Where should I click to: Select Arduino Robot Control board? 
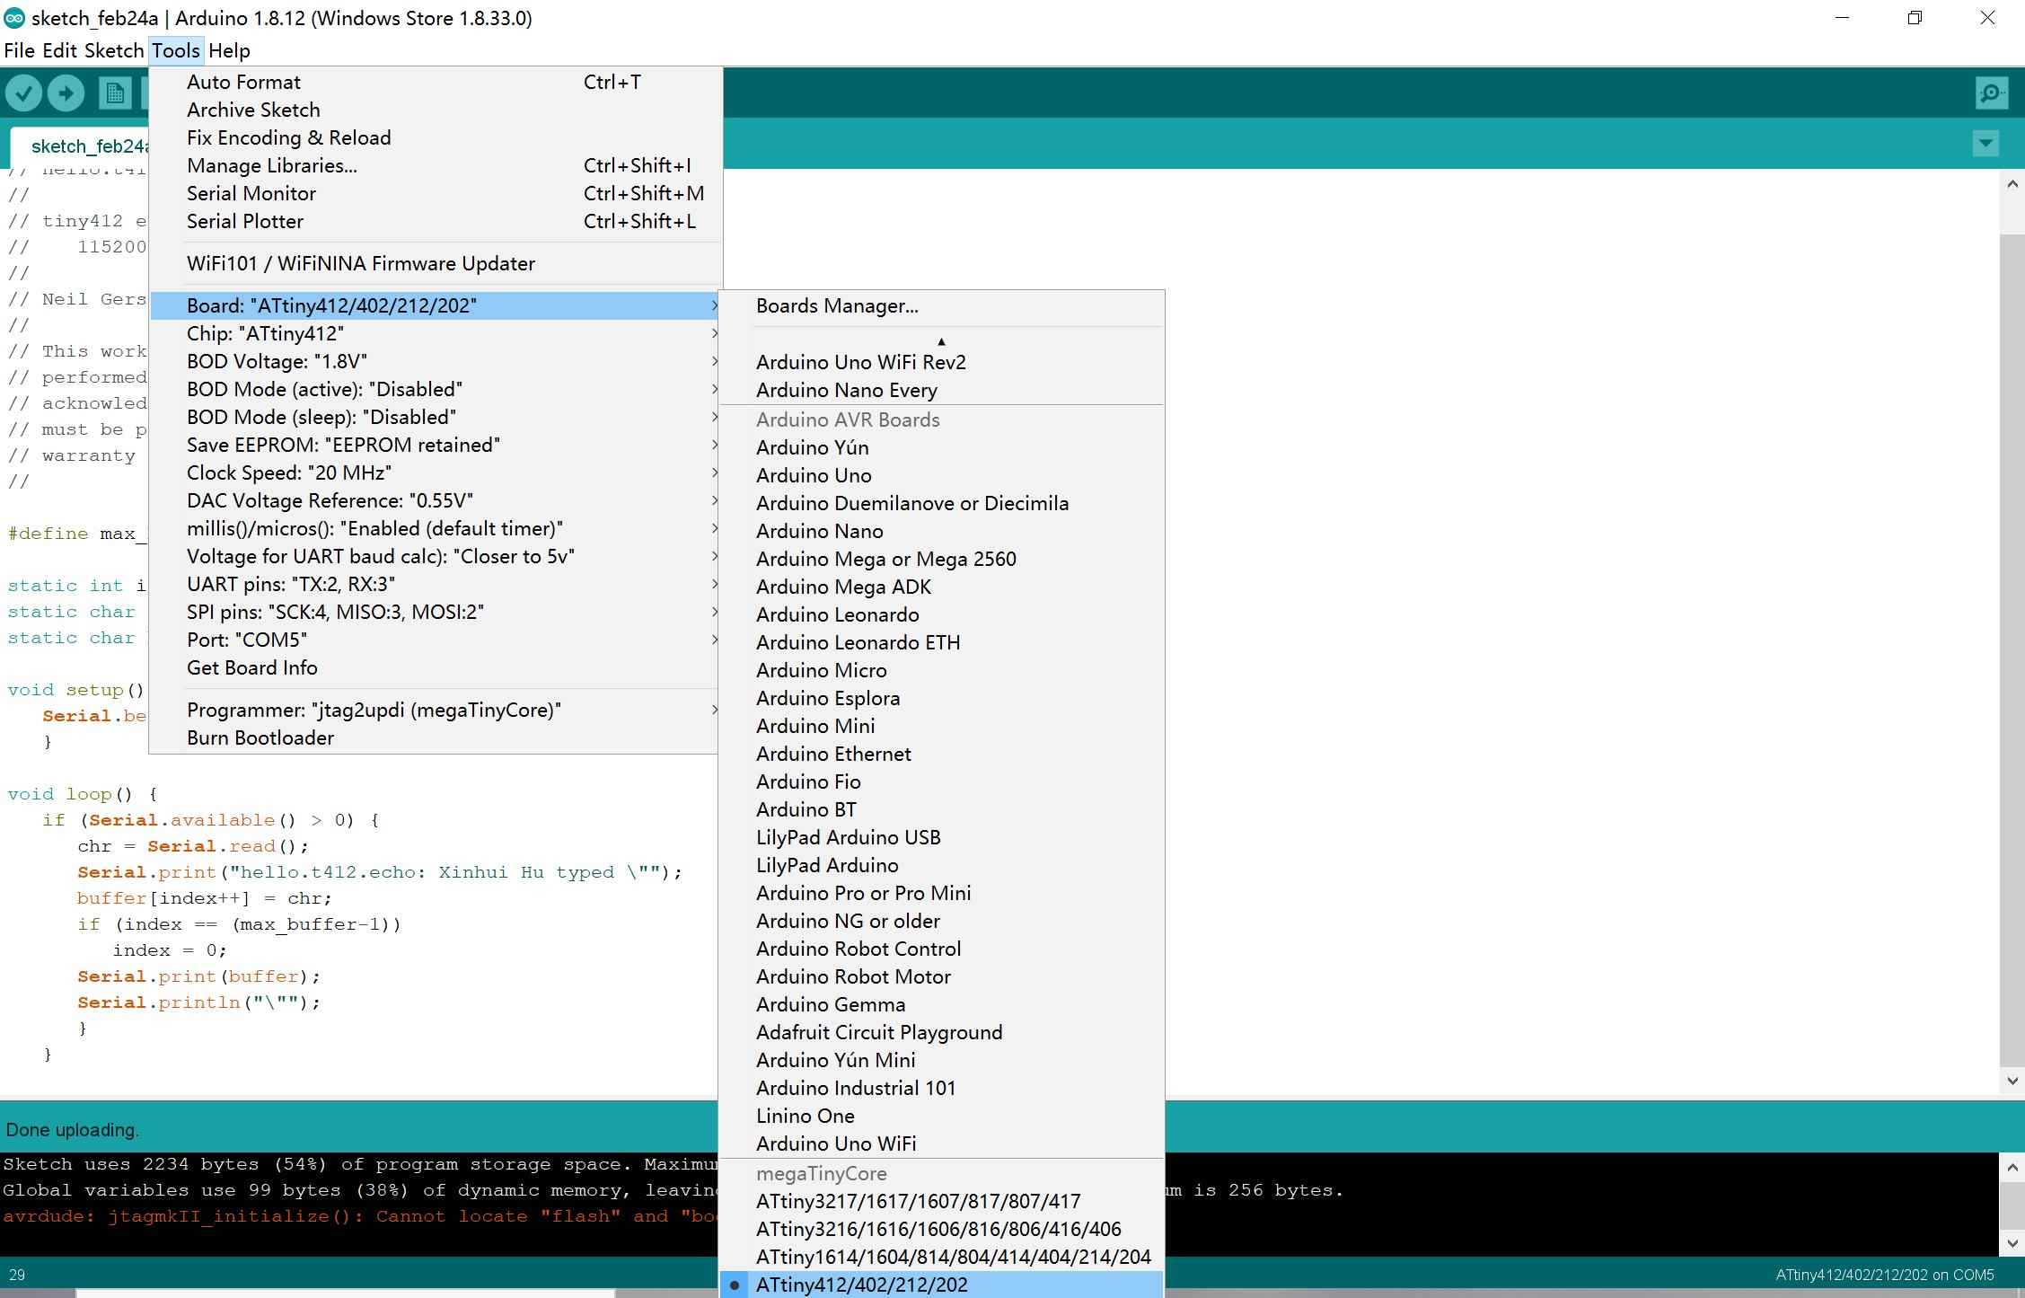941,949
